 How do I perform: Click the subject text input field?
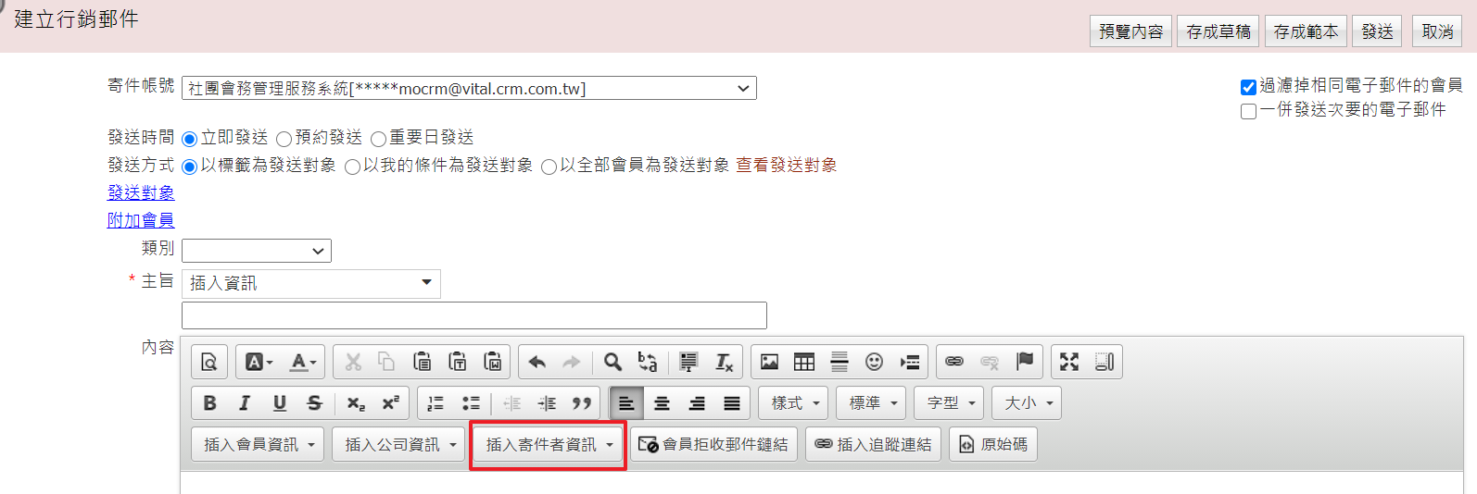[474, 315]
